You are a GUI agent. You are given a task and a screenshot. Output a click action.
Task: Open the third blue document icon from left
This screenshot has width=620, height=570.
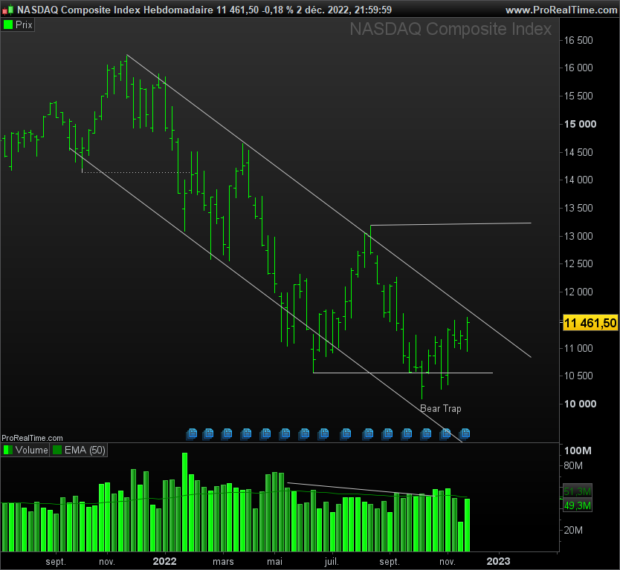(x=227, y=434)
